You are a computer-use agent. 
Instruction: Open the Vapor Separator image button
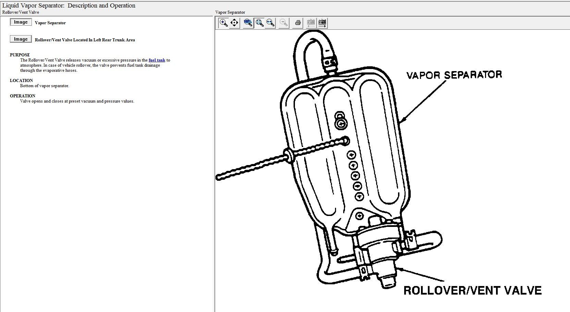click(x=21, y=22)
